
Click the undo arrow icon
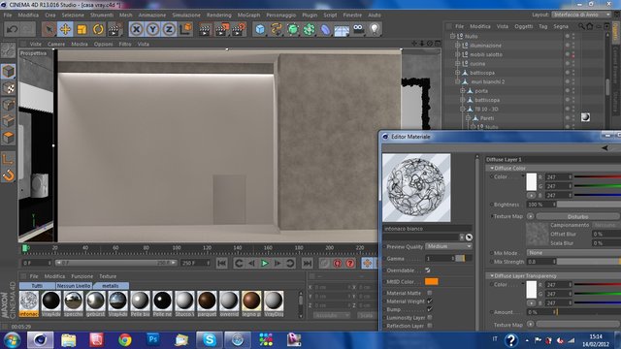pyautogui.click(x=13, y=29)
